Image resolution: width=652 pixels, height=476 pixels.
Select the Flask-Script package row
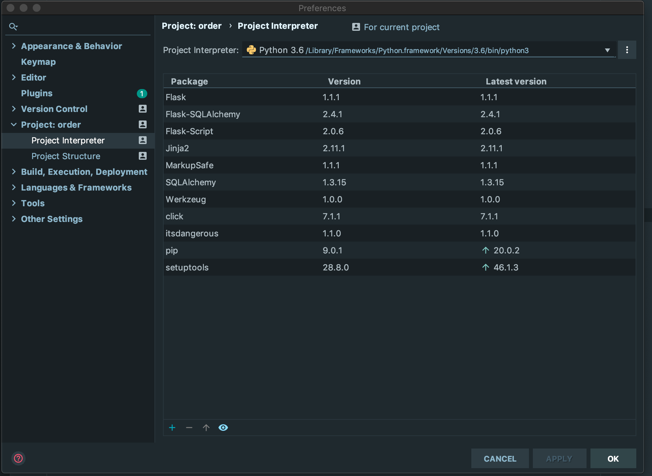tap(400, 131)
